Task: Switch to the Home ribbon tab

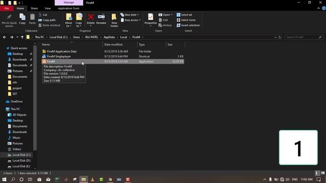Action: 20,8
